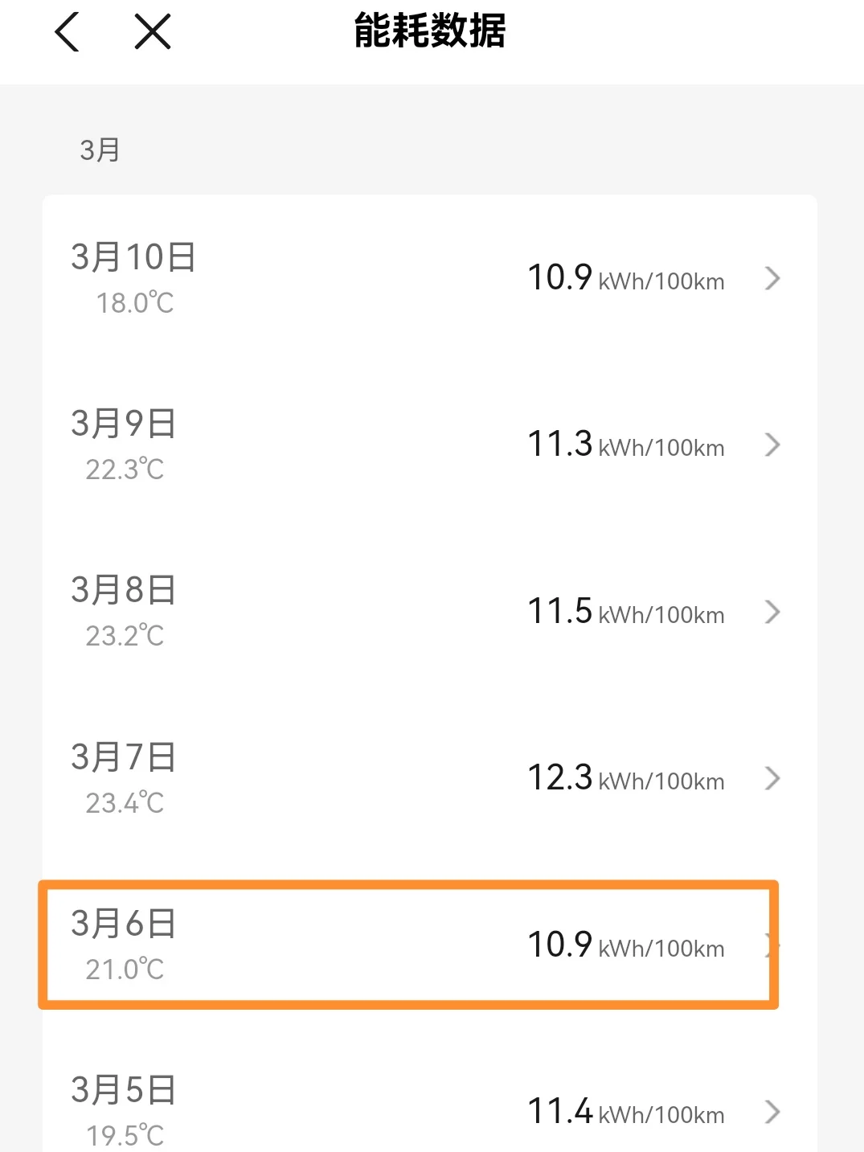This screenshot has height=1152, width=864.
Task: Click the 12.3 kWh/100km consumption value
Action: 625,778
